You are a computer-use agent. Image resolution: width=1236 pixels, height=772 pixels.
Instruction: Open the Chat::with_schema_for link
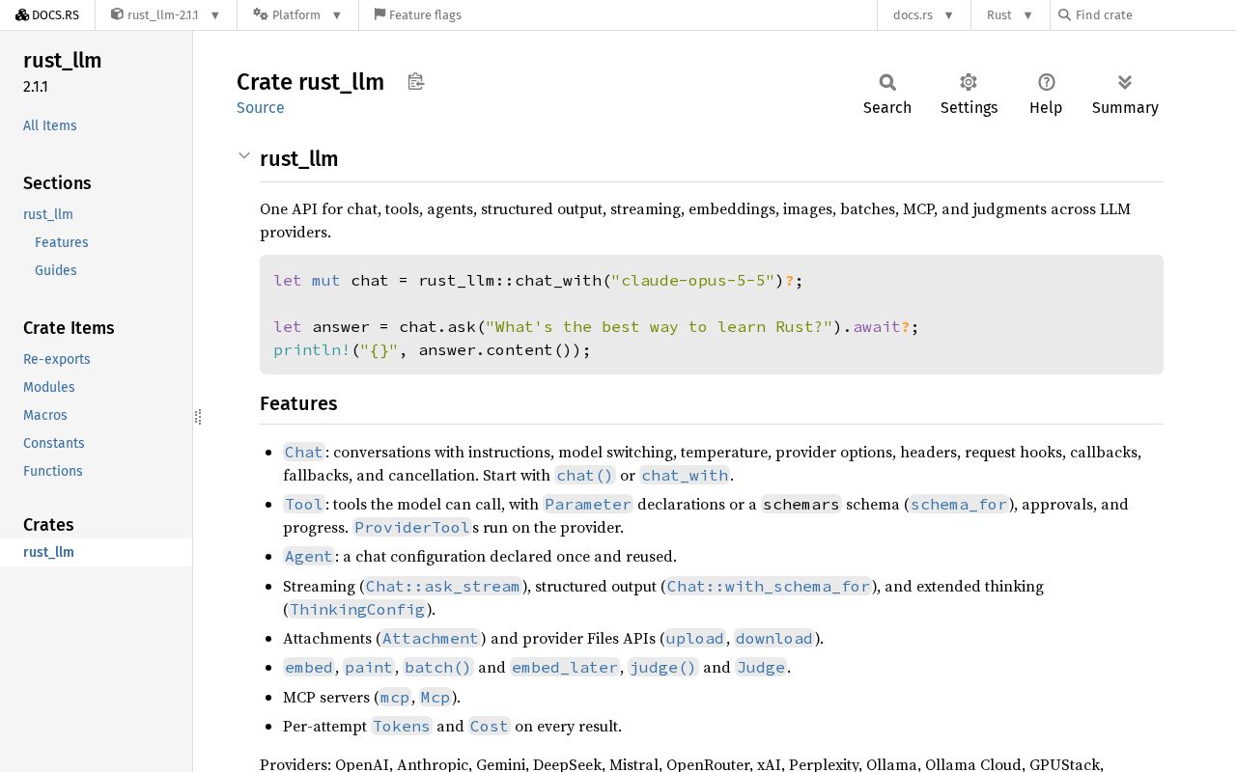point(769,586)
